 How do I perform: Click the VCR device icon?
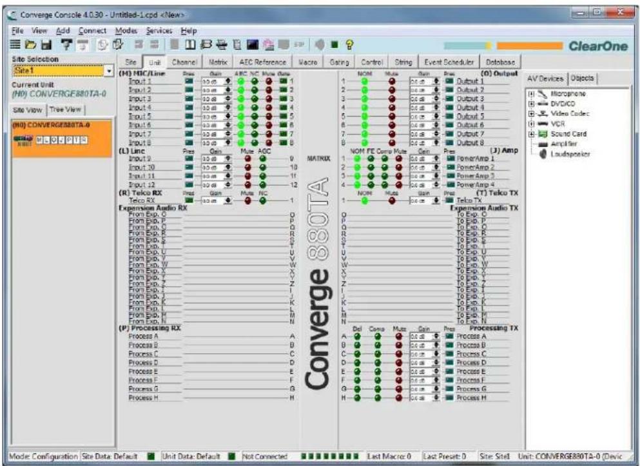tap(543, 124)
